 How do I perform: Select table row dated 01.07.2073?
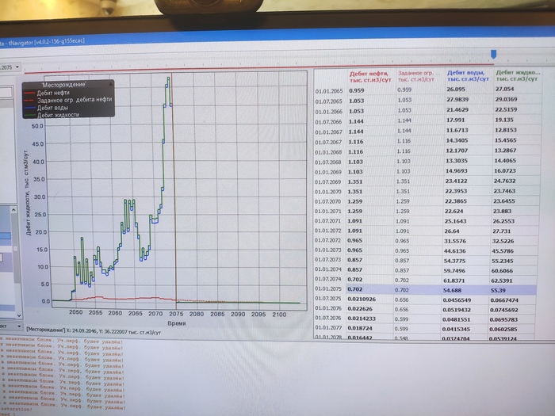click(427, 260)
